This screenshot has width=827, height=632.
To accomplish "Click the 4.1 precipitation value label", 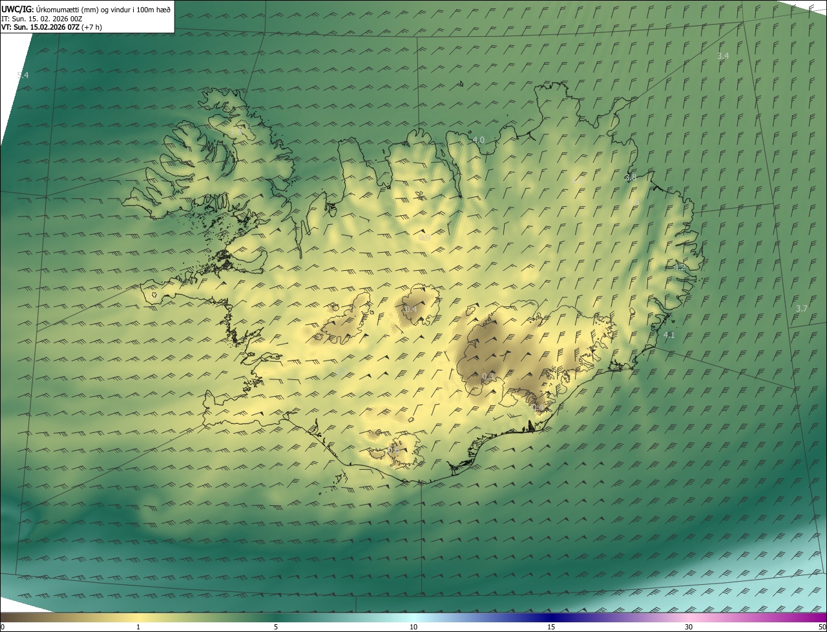I will (669, 335).
